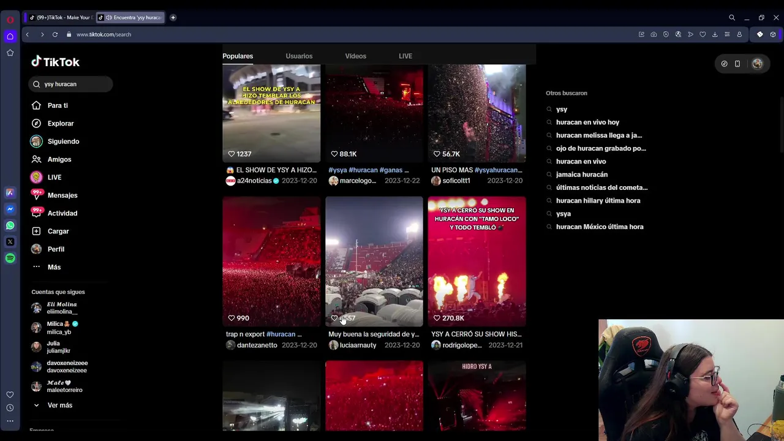The image size is (784, 441).
Task: Switch to Populares tab
Action: 238,56
